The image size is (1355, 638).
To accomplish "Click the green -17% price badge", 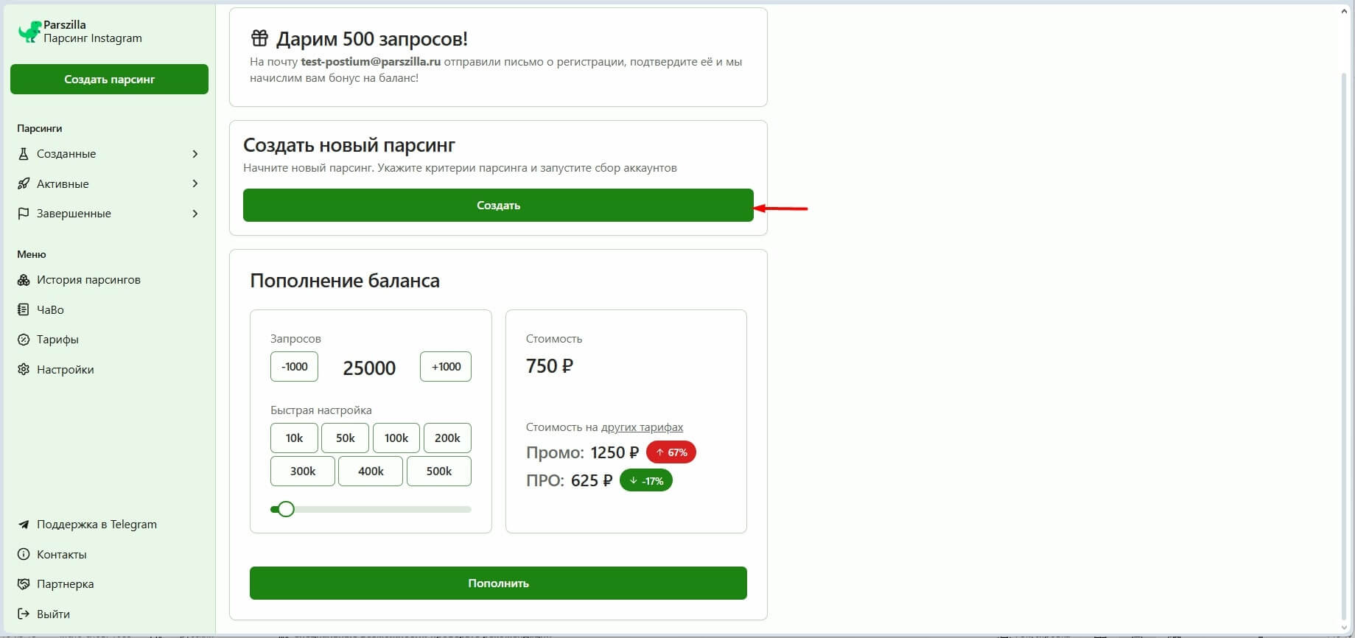I will click(646, 480).
